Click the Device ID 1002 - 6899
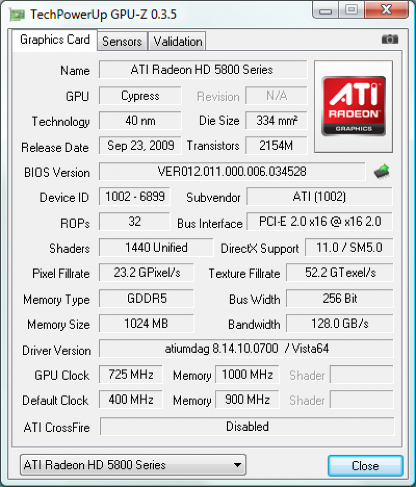The image size is (416, 487). coord(135,196)
